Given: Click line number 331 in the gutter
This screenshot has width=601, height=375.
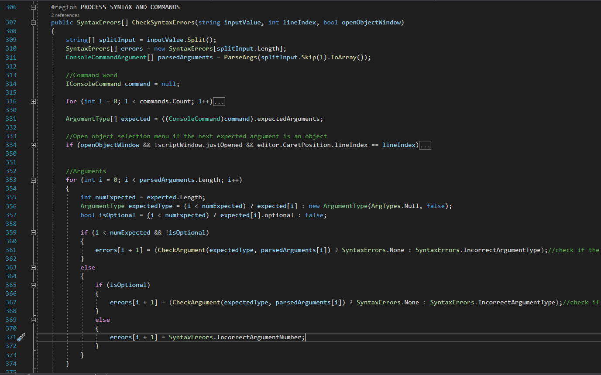Looking at the screenshot, I should click(11, 119).
